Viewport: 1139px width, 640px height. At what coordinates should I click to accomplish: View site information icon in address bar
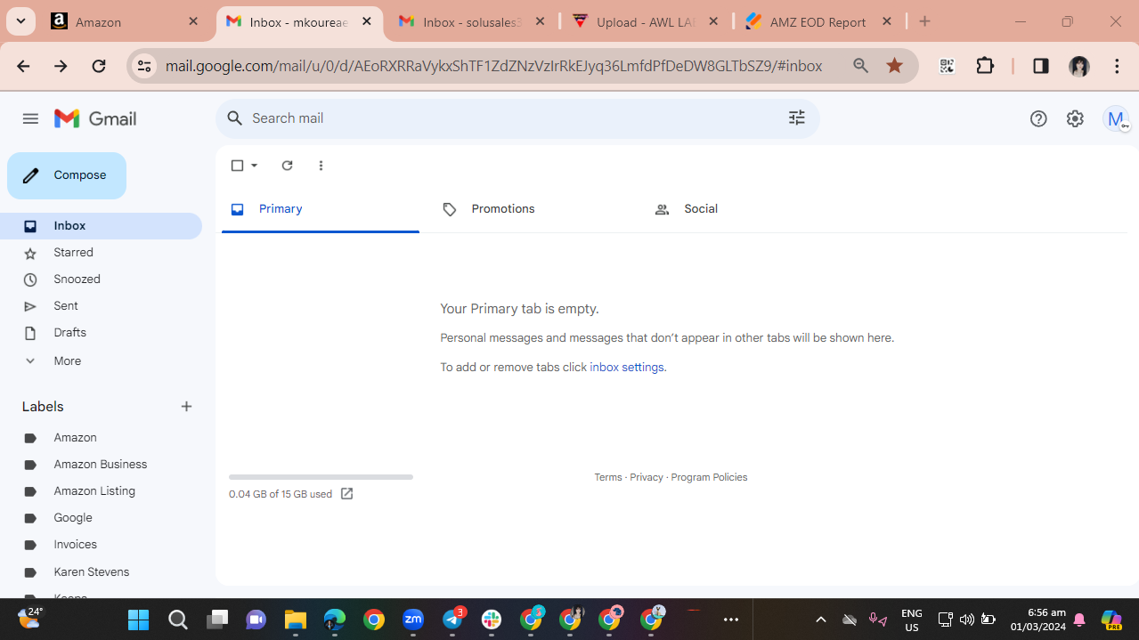[144, 66]
